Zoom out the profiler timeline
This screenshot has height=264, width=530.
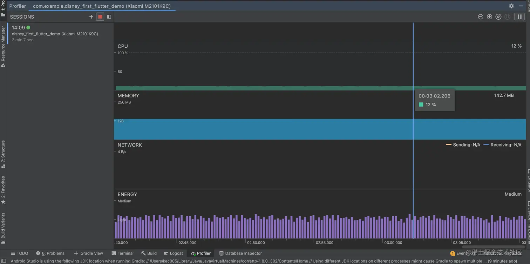coord(481,16)
